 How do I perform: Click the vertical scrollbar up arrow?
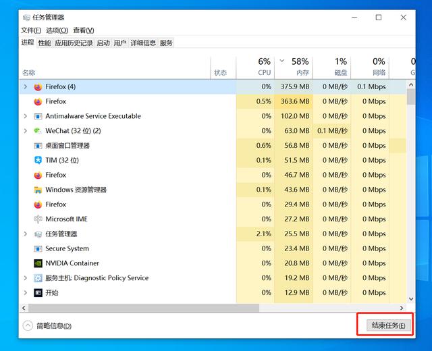click(411, 84)
